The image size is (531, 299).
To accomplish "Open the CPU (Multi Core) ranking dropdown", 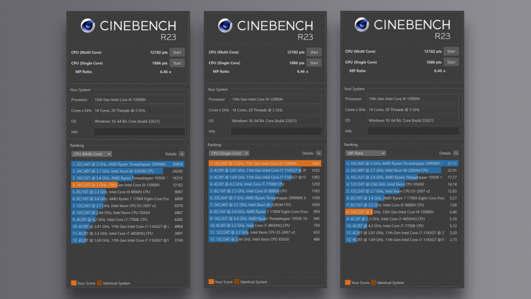I will click(x=92, y=154).
